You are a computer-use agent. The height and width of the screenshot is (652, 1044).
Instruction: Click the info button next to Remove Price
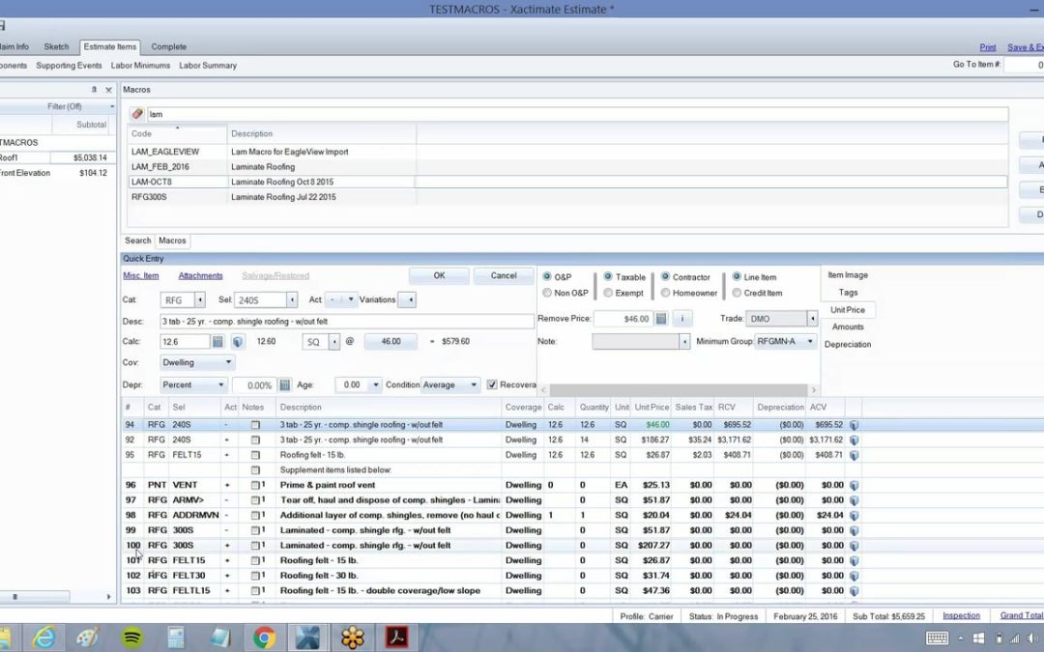pos(681,319)
